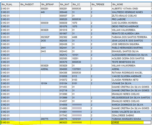Edit the JORGE name input field
Screen dimensions: 152x125
pos(131,123)
